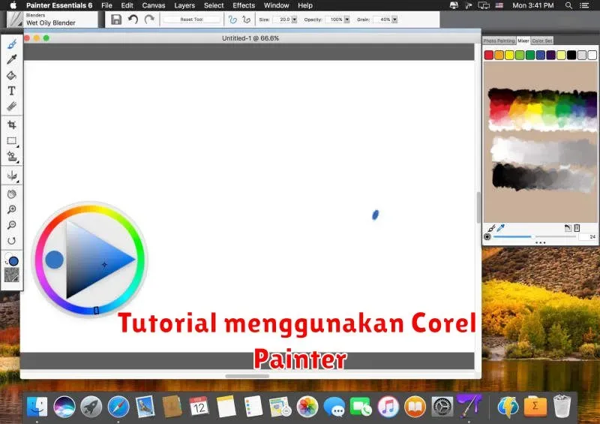Click the Mixer reset icon

(568, 228)
